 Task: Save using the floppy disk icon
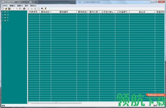coord(9,9)
